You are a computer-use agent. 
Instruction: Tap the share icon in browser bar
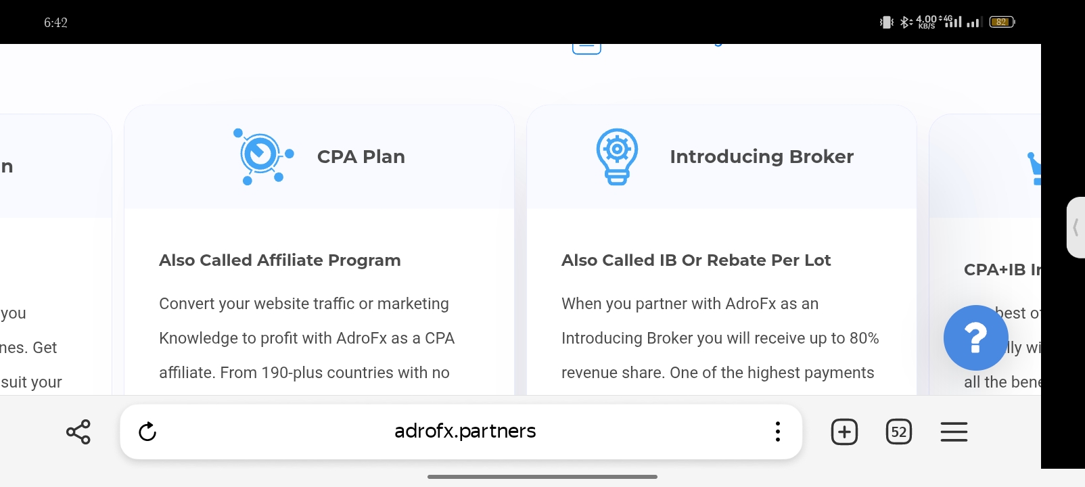point(78,432)
